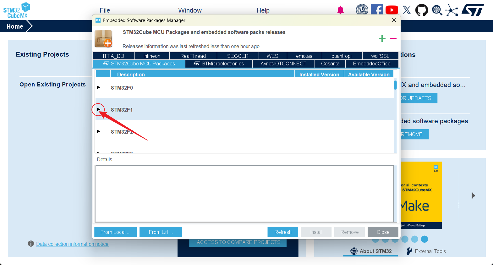Switch to the quantropi tab

[342, 56]
